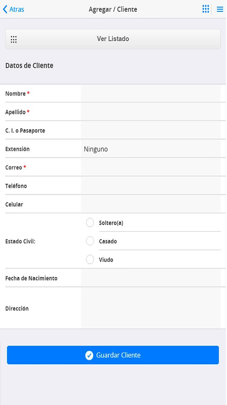This screenshot has height=405, width=227.
Task: Click the Celular input field
Action: (151, 204)
